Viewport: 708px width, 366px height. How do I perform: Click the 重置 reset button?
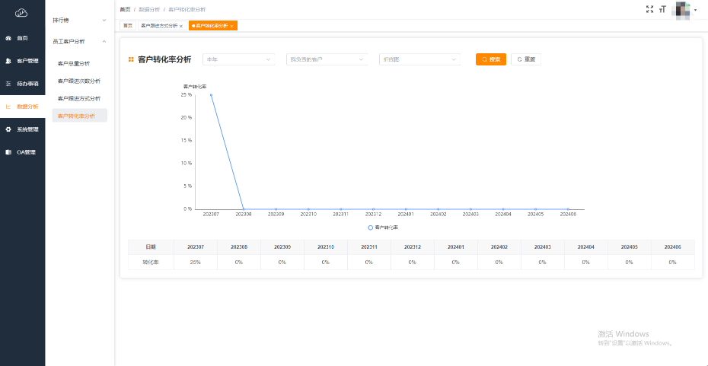click(526, 59)
